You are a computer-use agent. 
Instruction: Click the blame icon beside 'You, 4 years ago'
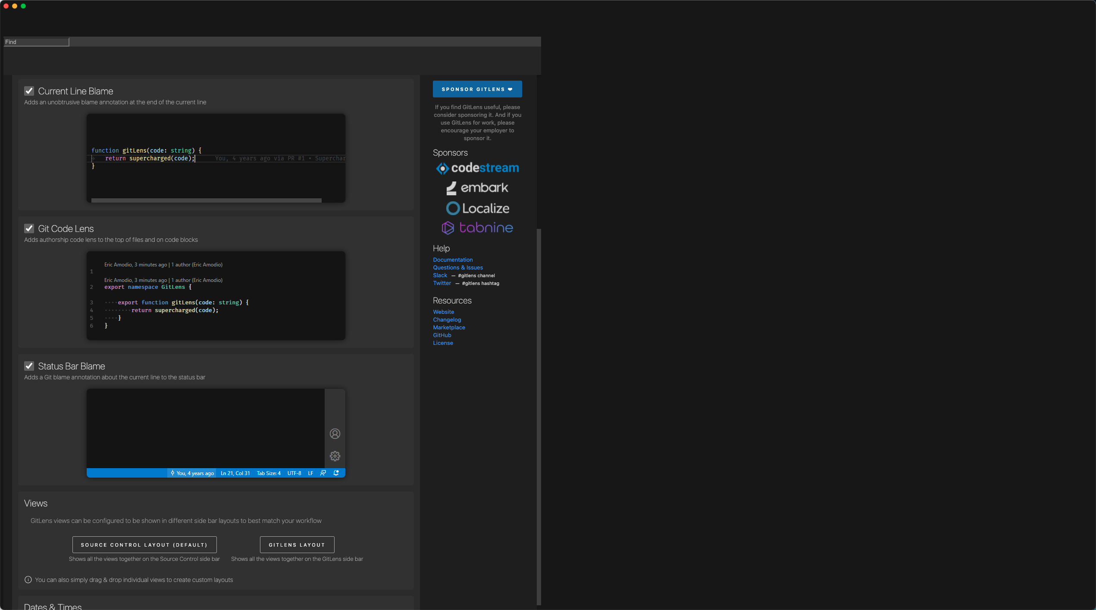coord(172,473)
